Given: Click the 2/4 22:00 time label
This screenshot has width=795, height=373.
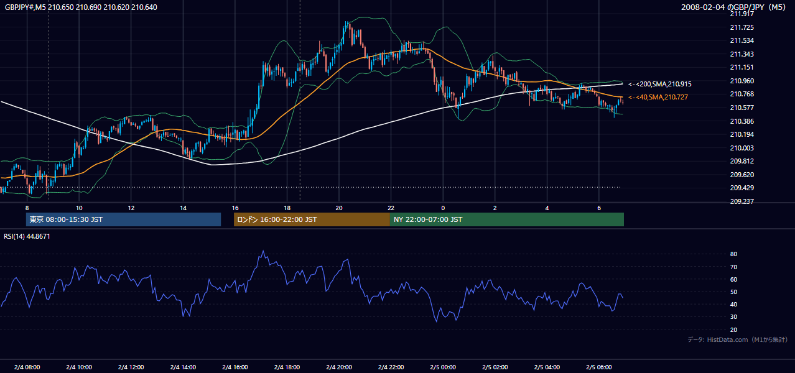Looking at the screenshot, I should (391, 367).
